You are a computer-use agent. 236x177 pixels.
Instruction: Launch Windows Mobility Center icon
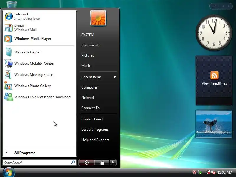[x=9, y=63]
